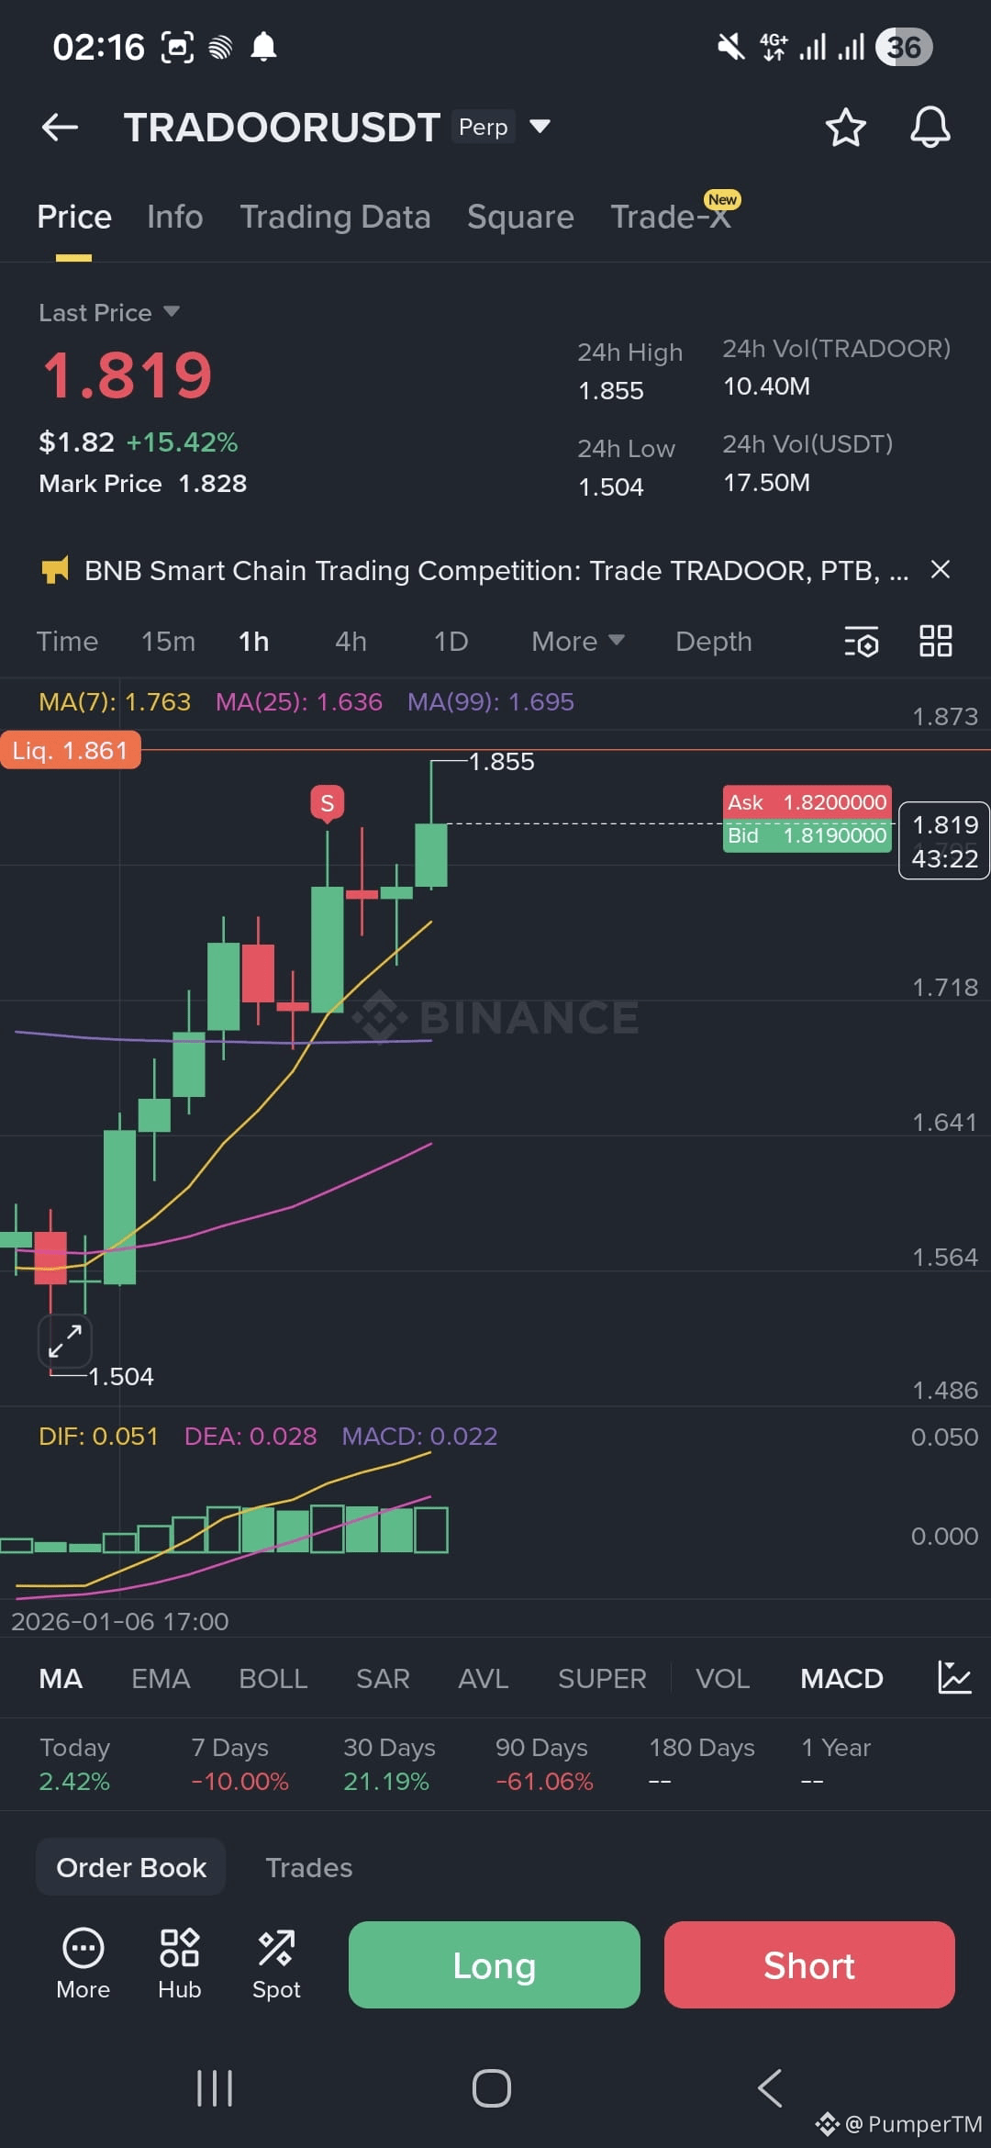This screenshot has width=991, height=2148.
Task: Open the Trading Data tab
Action: tap(335, 217)
